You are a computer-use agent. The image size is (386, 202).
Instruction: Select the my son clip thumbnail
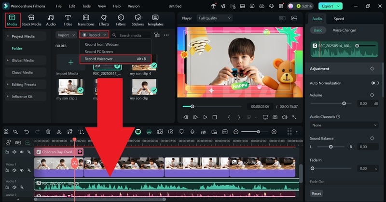[144, 87]
